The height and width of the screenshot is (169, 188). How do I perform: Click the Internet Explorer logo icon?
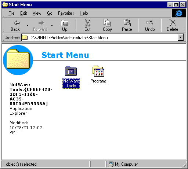(x=179, y=13)
